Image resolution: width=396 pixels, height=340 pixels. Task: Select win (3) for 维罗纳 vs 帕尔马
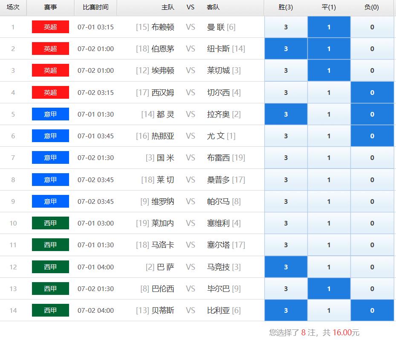pos(286,201)
